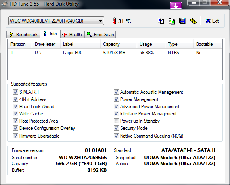Click the HD Tune application icon in title bar
The width and height of the screenshot is (230, 185).
point(4,4)
